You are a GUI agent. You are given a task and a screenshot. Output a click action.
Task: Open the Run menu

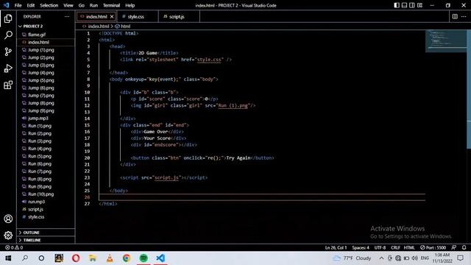click(x=93, y=5)
